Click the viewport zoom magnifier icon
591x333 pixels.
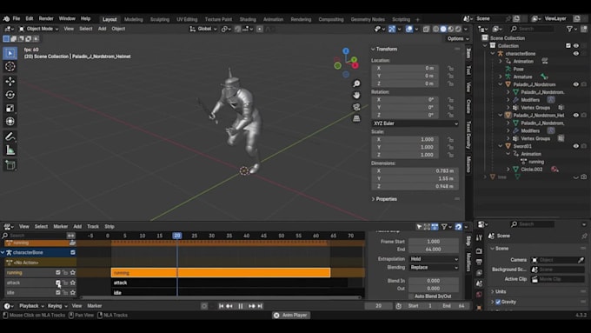click(x=356, y=83)
